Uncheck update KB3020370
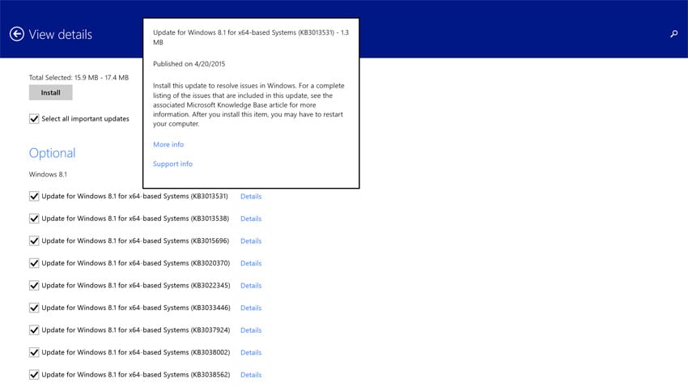688x387 pixels. (x=34, y=263)
